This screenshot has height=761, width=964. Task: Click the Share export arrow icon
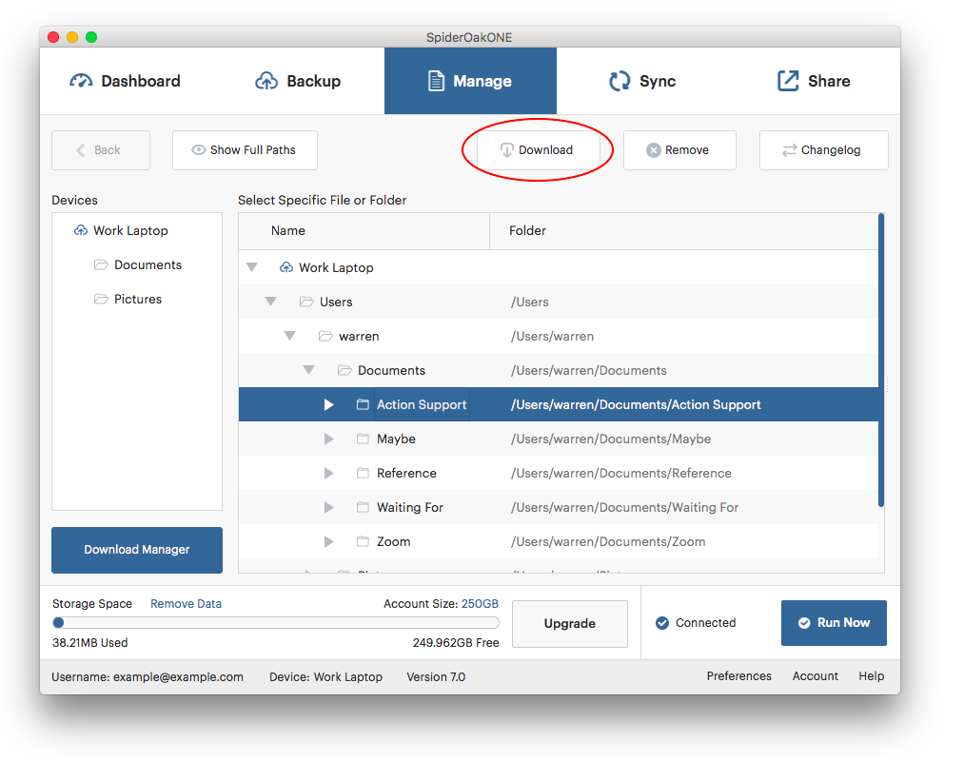[x=788, y=81]
